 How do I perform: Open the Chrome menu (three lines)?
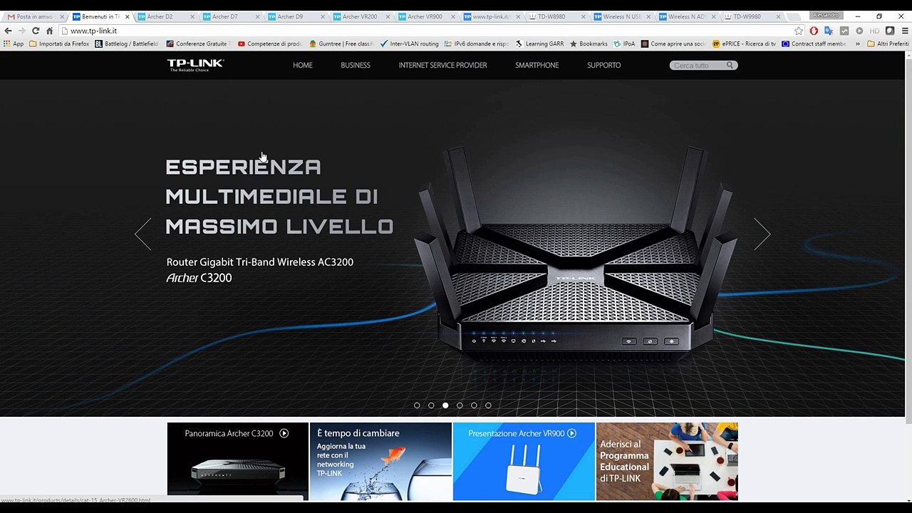[904, 31]
